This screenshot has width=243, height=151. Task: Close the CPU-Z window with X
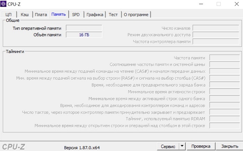(237, 4)
